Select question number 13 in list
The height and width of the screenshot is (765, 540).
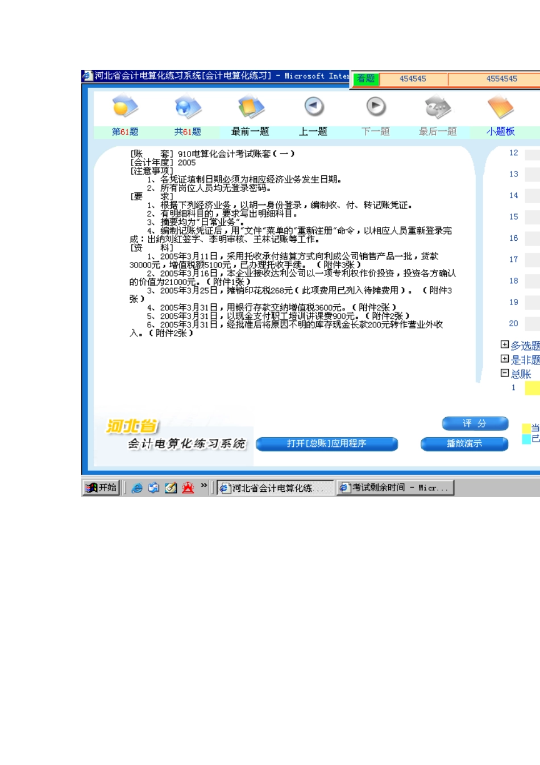pyautogui.click(x=513, y=174)
